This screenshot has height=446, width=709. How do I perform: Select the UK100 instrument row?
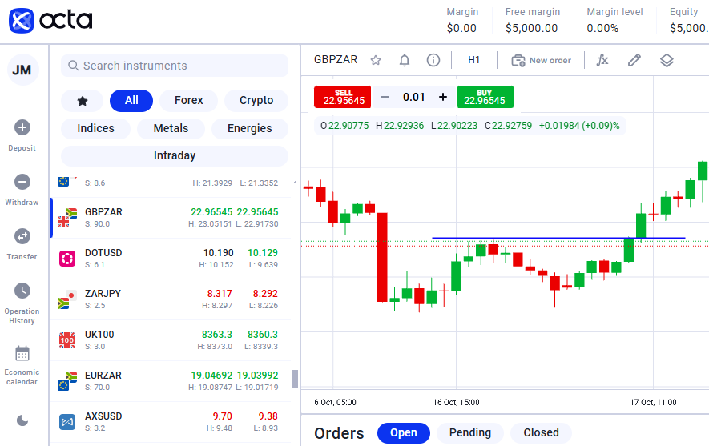coord(171,340)
